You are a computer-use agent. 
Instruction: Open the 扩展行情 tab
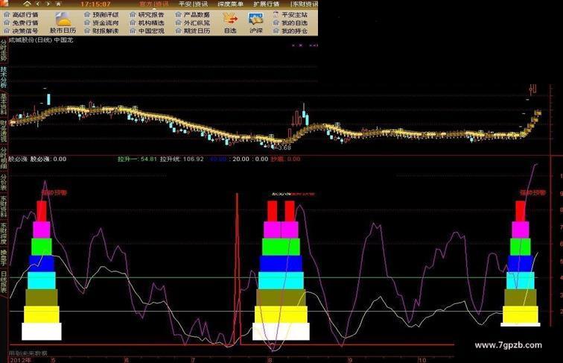pos(267,4)
